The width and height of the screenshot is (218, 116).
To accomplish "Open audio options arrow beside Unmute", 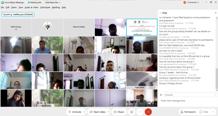I will (x=83, y=112).
